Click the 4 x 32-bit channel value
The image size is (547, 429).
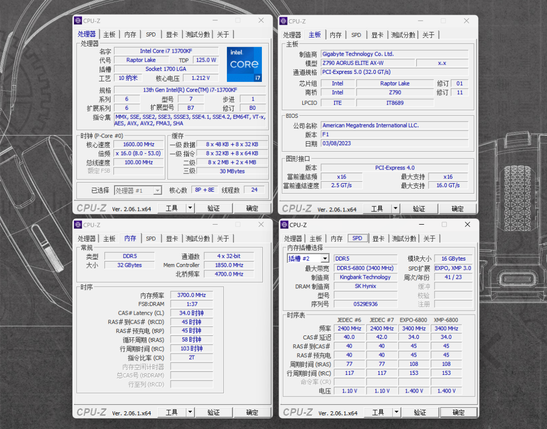tap(229, 256)
